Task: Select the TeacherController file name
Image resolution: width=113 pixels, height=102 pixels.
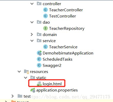Action: (x=66, y=10)
